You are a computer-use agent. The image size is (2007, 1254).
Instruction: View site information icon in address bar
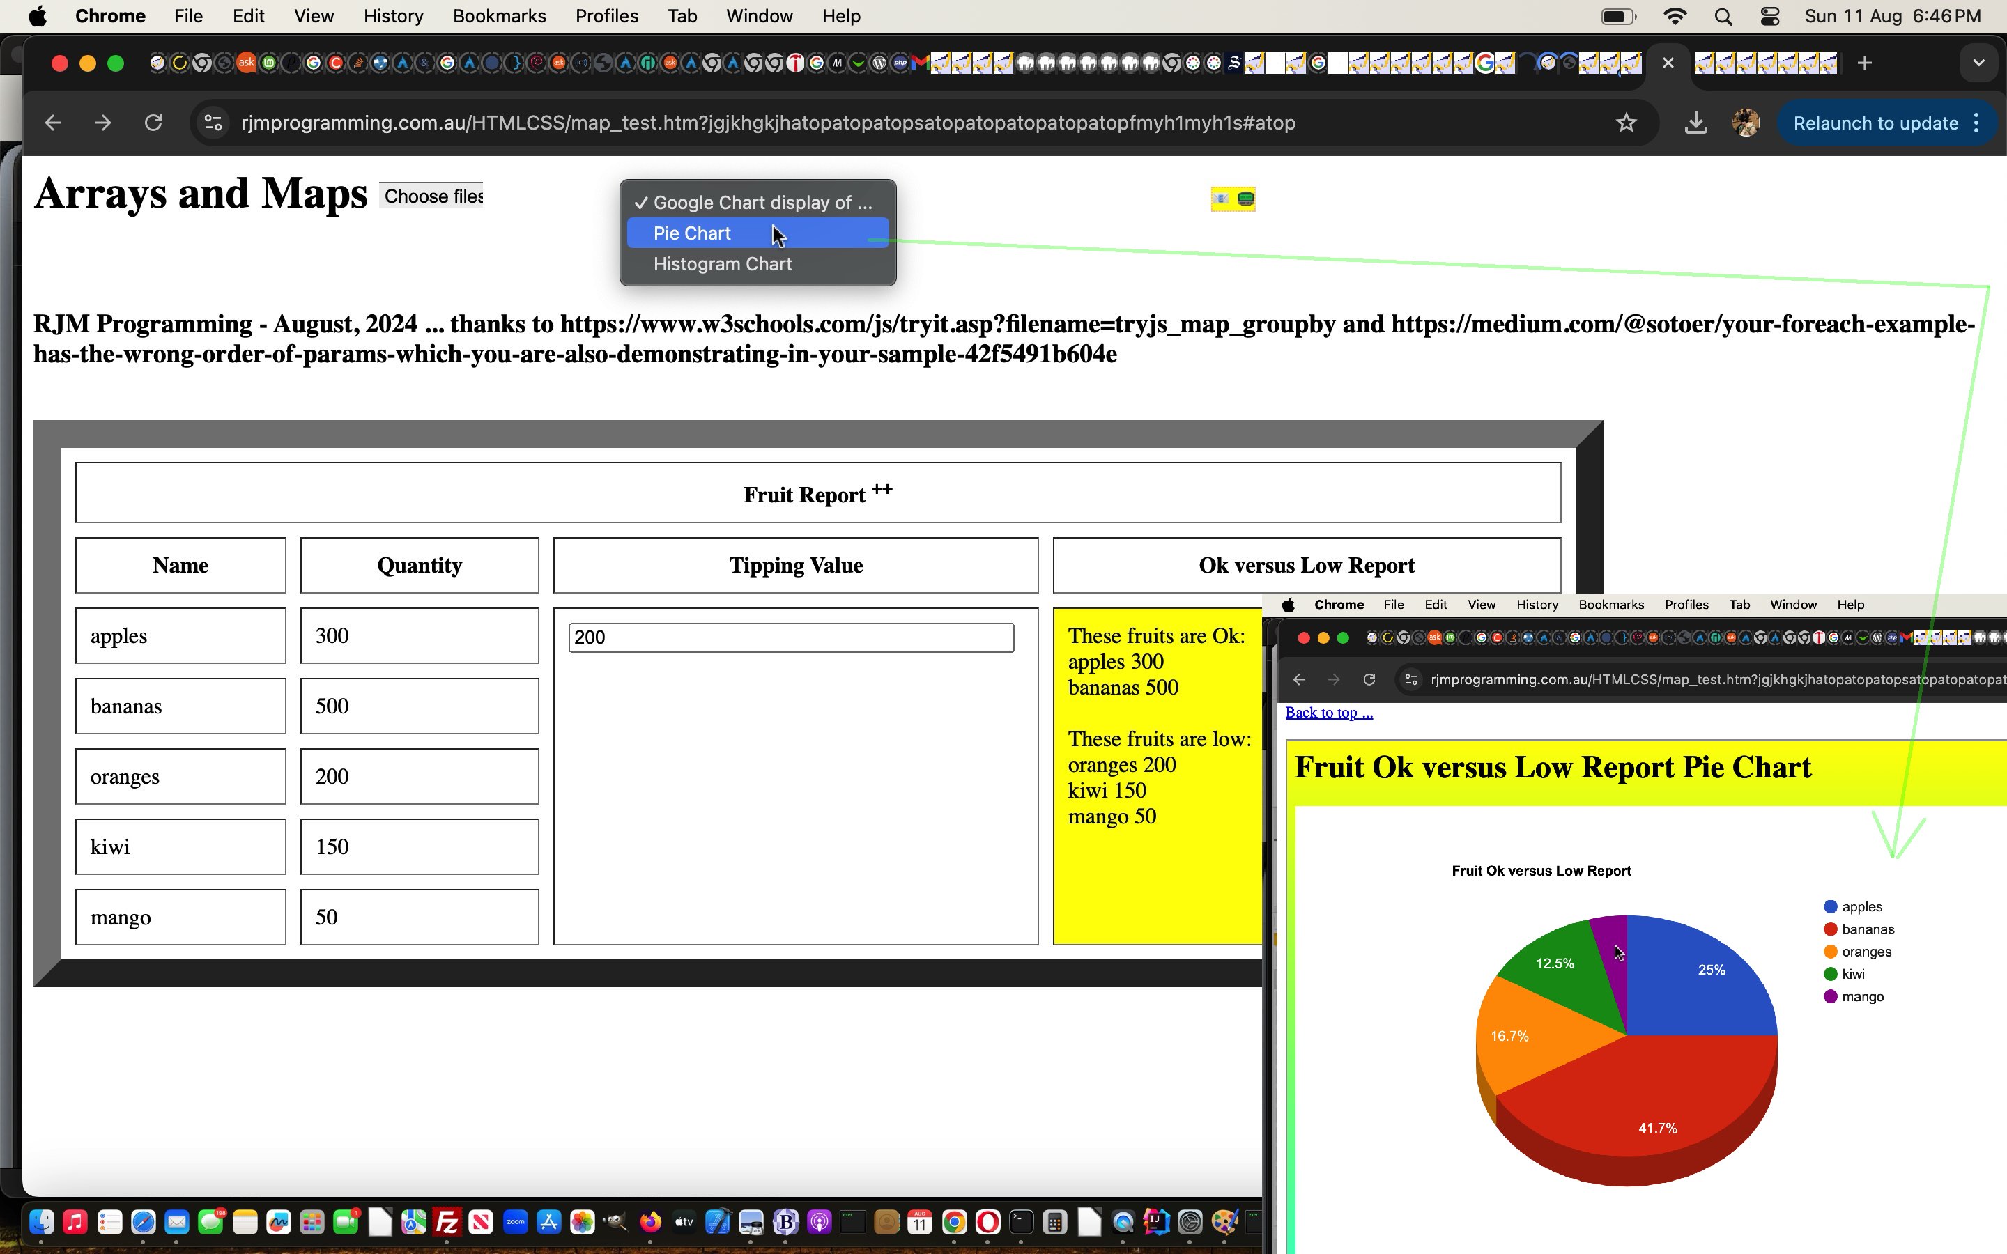pyautogui.click(x=213, y=123)
